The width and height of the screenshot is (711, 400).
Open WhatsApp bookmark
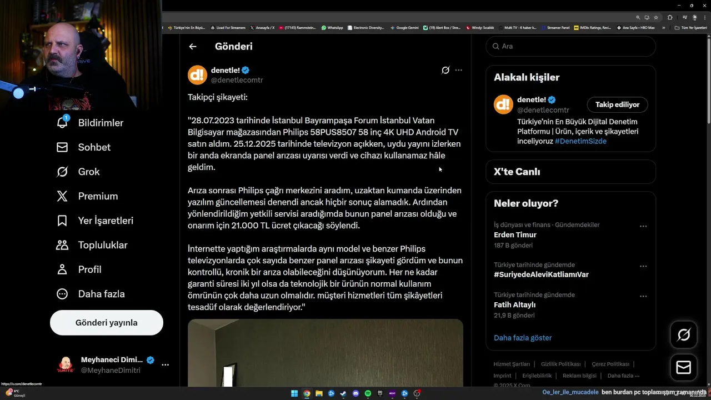[332, 27]
